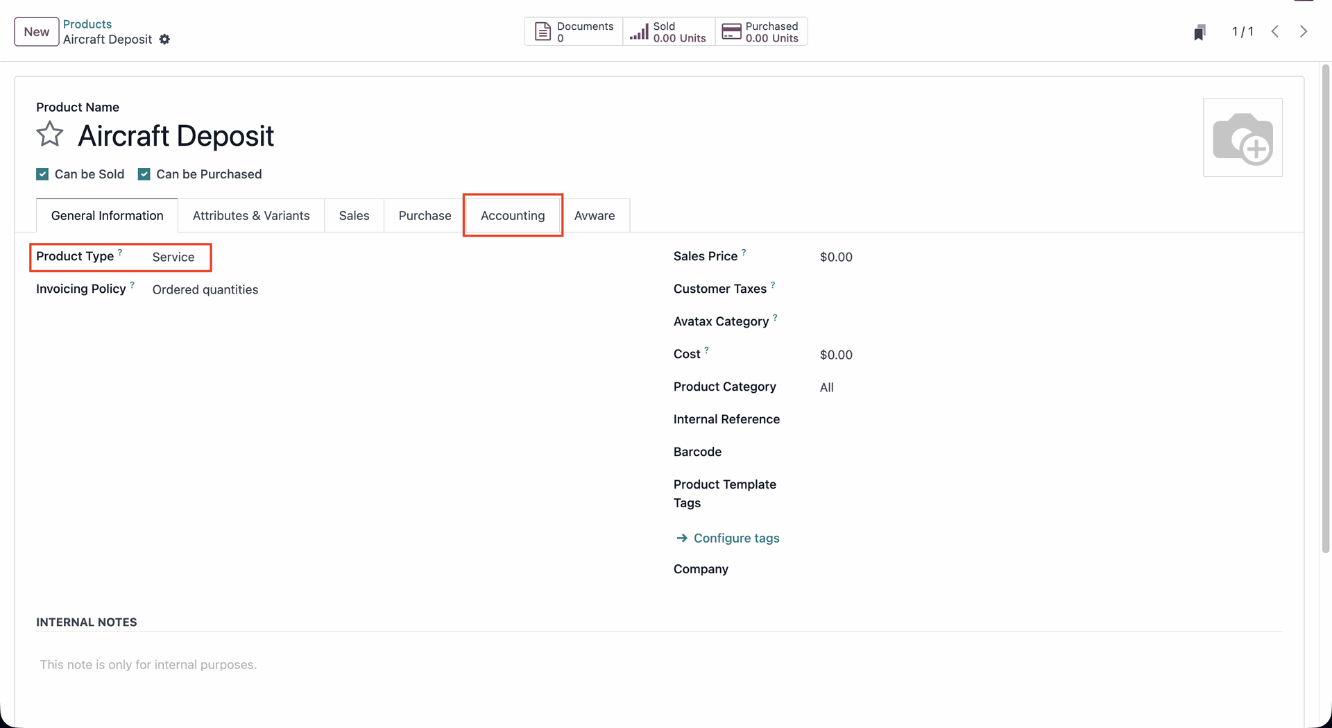Go to the next record arrow

tap(1304, 32)
